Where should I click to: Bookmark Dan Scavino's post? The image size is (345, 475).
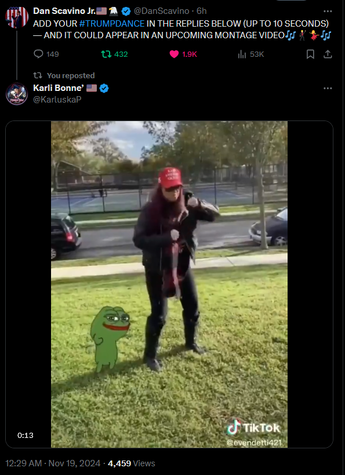point(310,54)
